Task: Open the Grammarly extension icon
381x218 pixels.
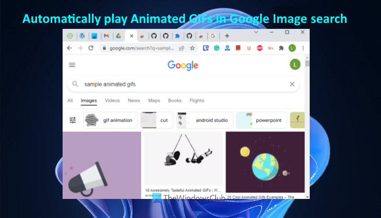Action: click(x=217, y=48)
